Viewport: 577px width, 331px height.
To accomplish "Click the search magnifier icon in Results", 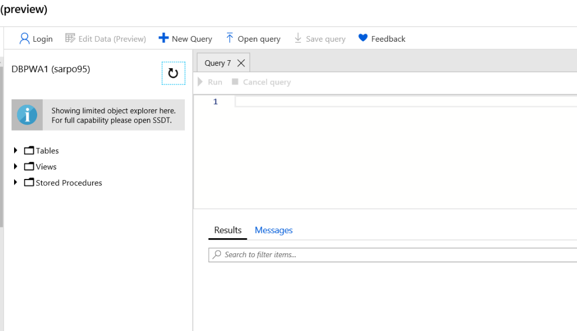I will point(217,254).
